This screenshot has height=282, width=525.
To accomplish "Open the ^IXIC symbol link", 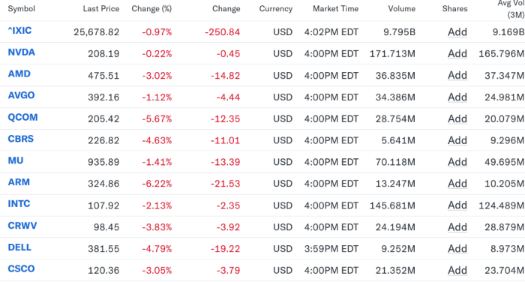I will (19, 31).
